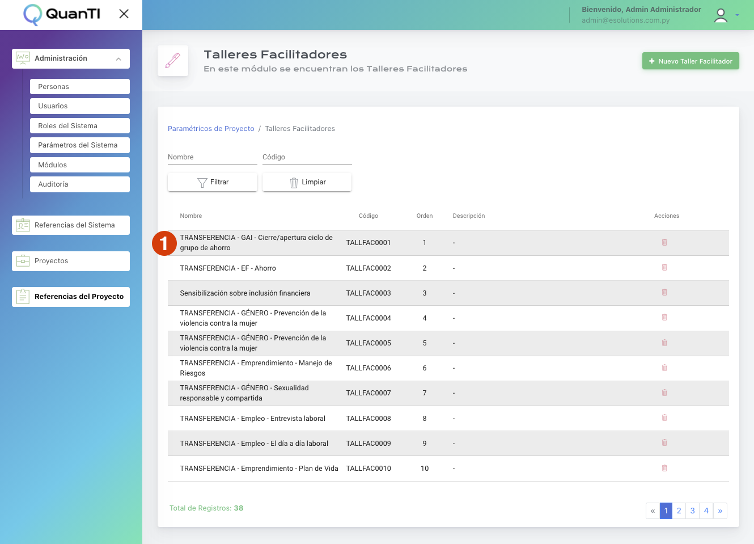Go to page 4
Image resolution: width=754 pixels, height=544 pixels.
(x=706, y=511)
